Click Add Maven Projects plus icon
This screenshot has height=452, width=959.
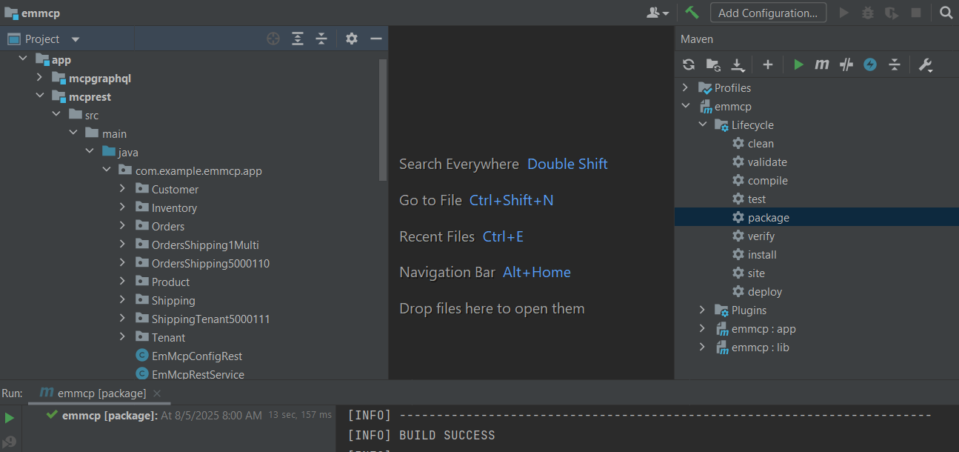768,64
